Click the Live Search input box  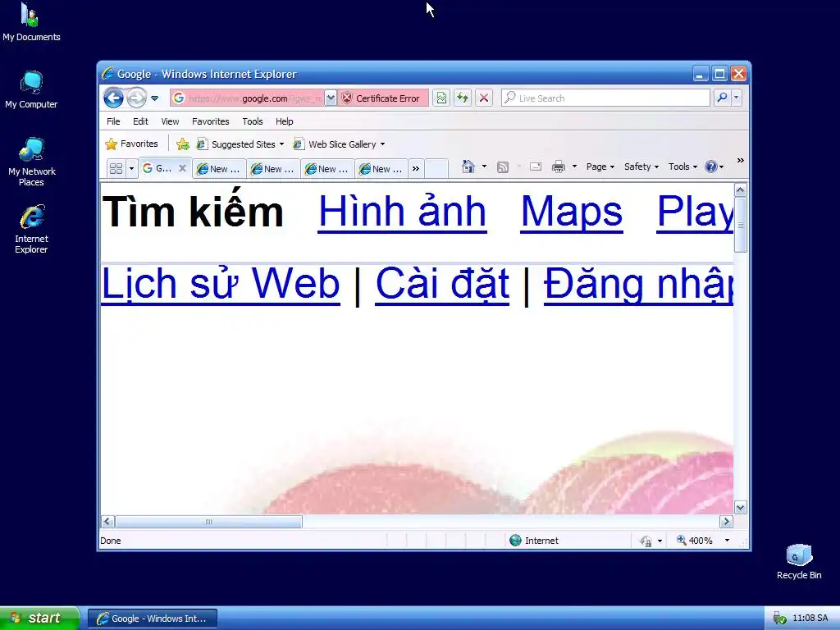point(605,98)
